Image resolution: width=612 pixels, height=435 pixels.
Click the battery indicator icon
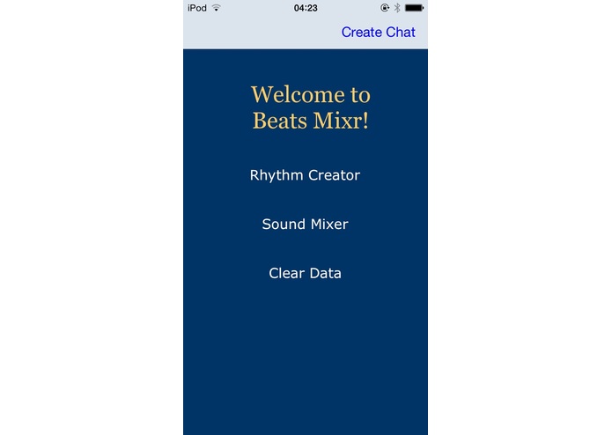tap(414, 8)
